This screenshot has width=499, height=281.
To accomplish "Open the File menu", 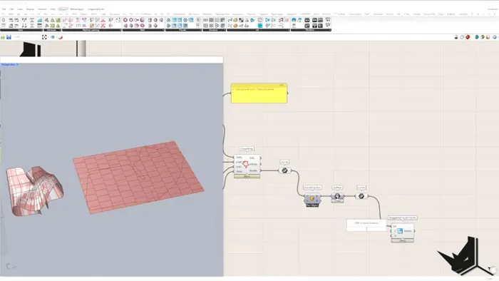I will point(4,9).
